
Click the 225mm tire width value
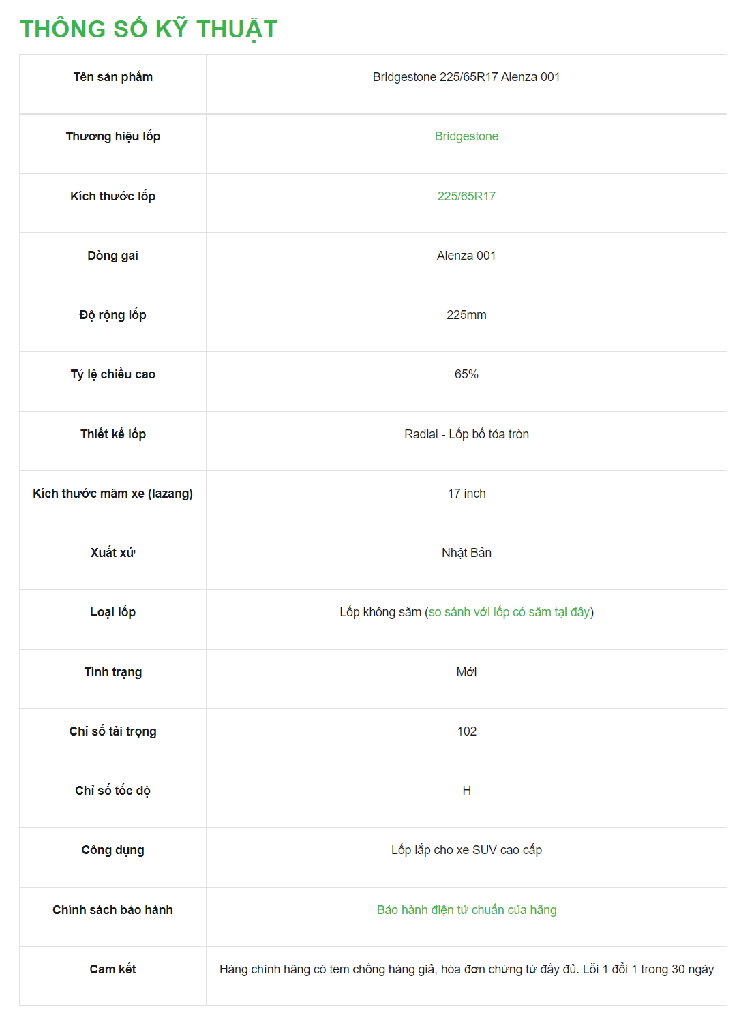(x=466, y=315)
